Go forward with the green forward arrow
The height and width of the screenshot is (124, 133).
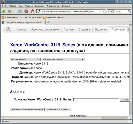coord(10,11)
